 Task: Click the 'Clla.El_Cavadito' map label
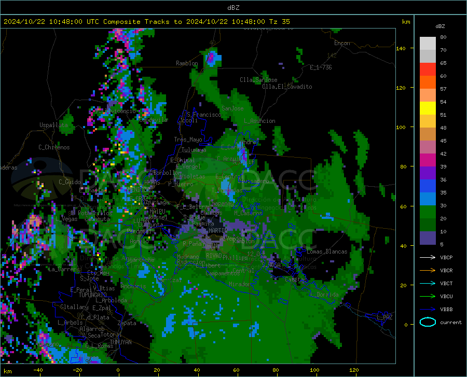(x=287, y=87)
